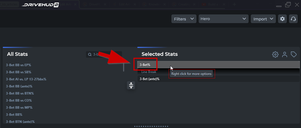Select the tag icon in Selected Stats
The image size is (301, 128).
pos(294,54)
